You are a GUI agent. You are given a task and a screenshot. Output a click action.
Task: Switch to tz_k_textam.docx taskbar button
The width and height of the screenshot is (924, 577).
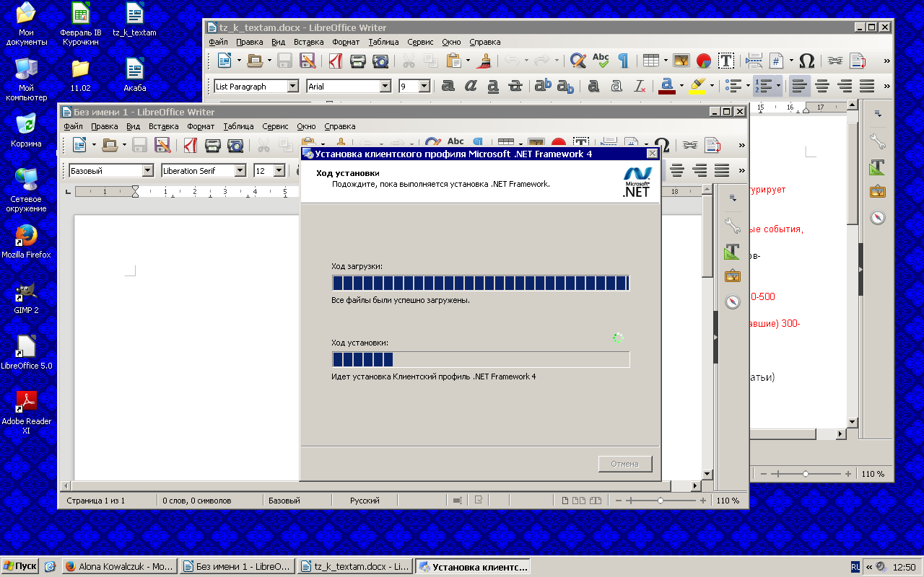pyautogui.click(x=354, y=566)
